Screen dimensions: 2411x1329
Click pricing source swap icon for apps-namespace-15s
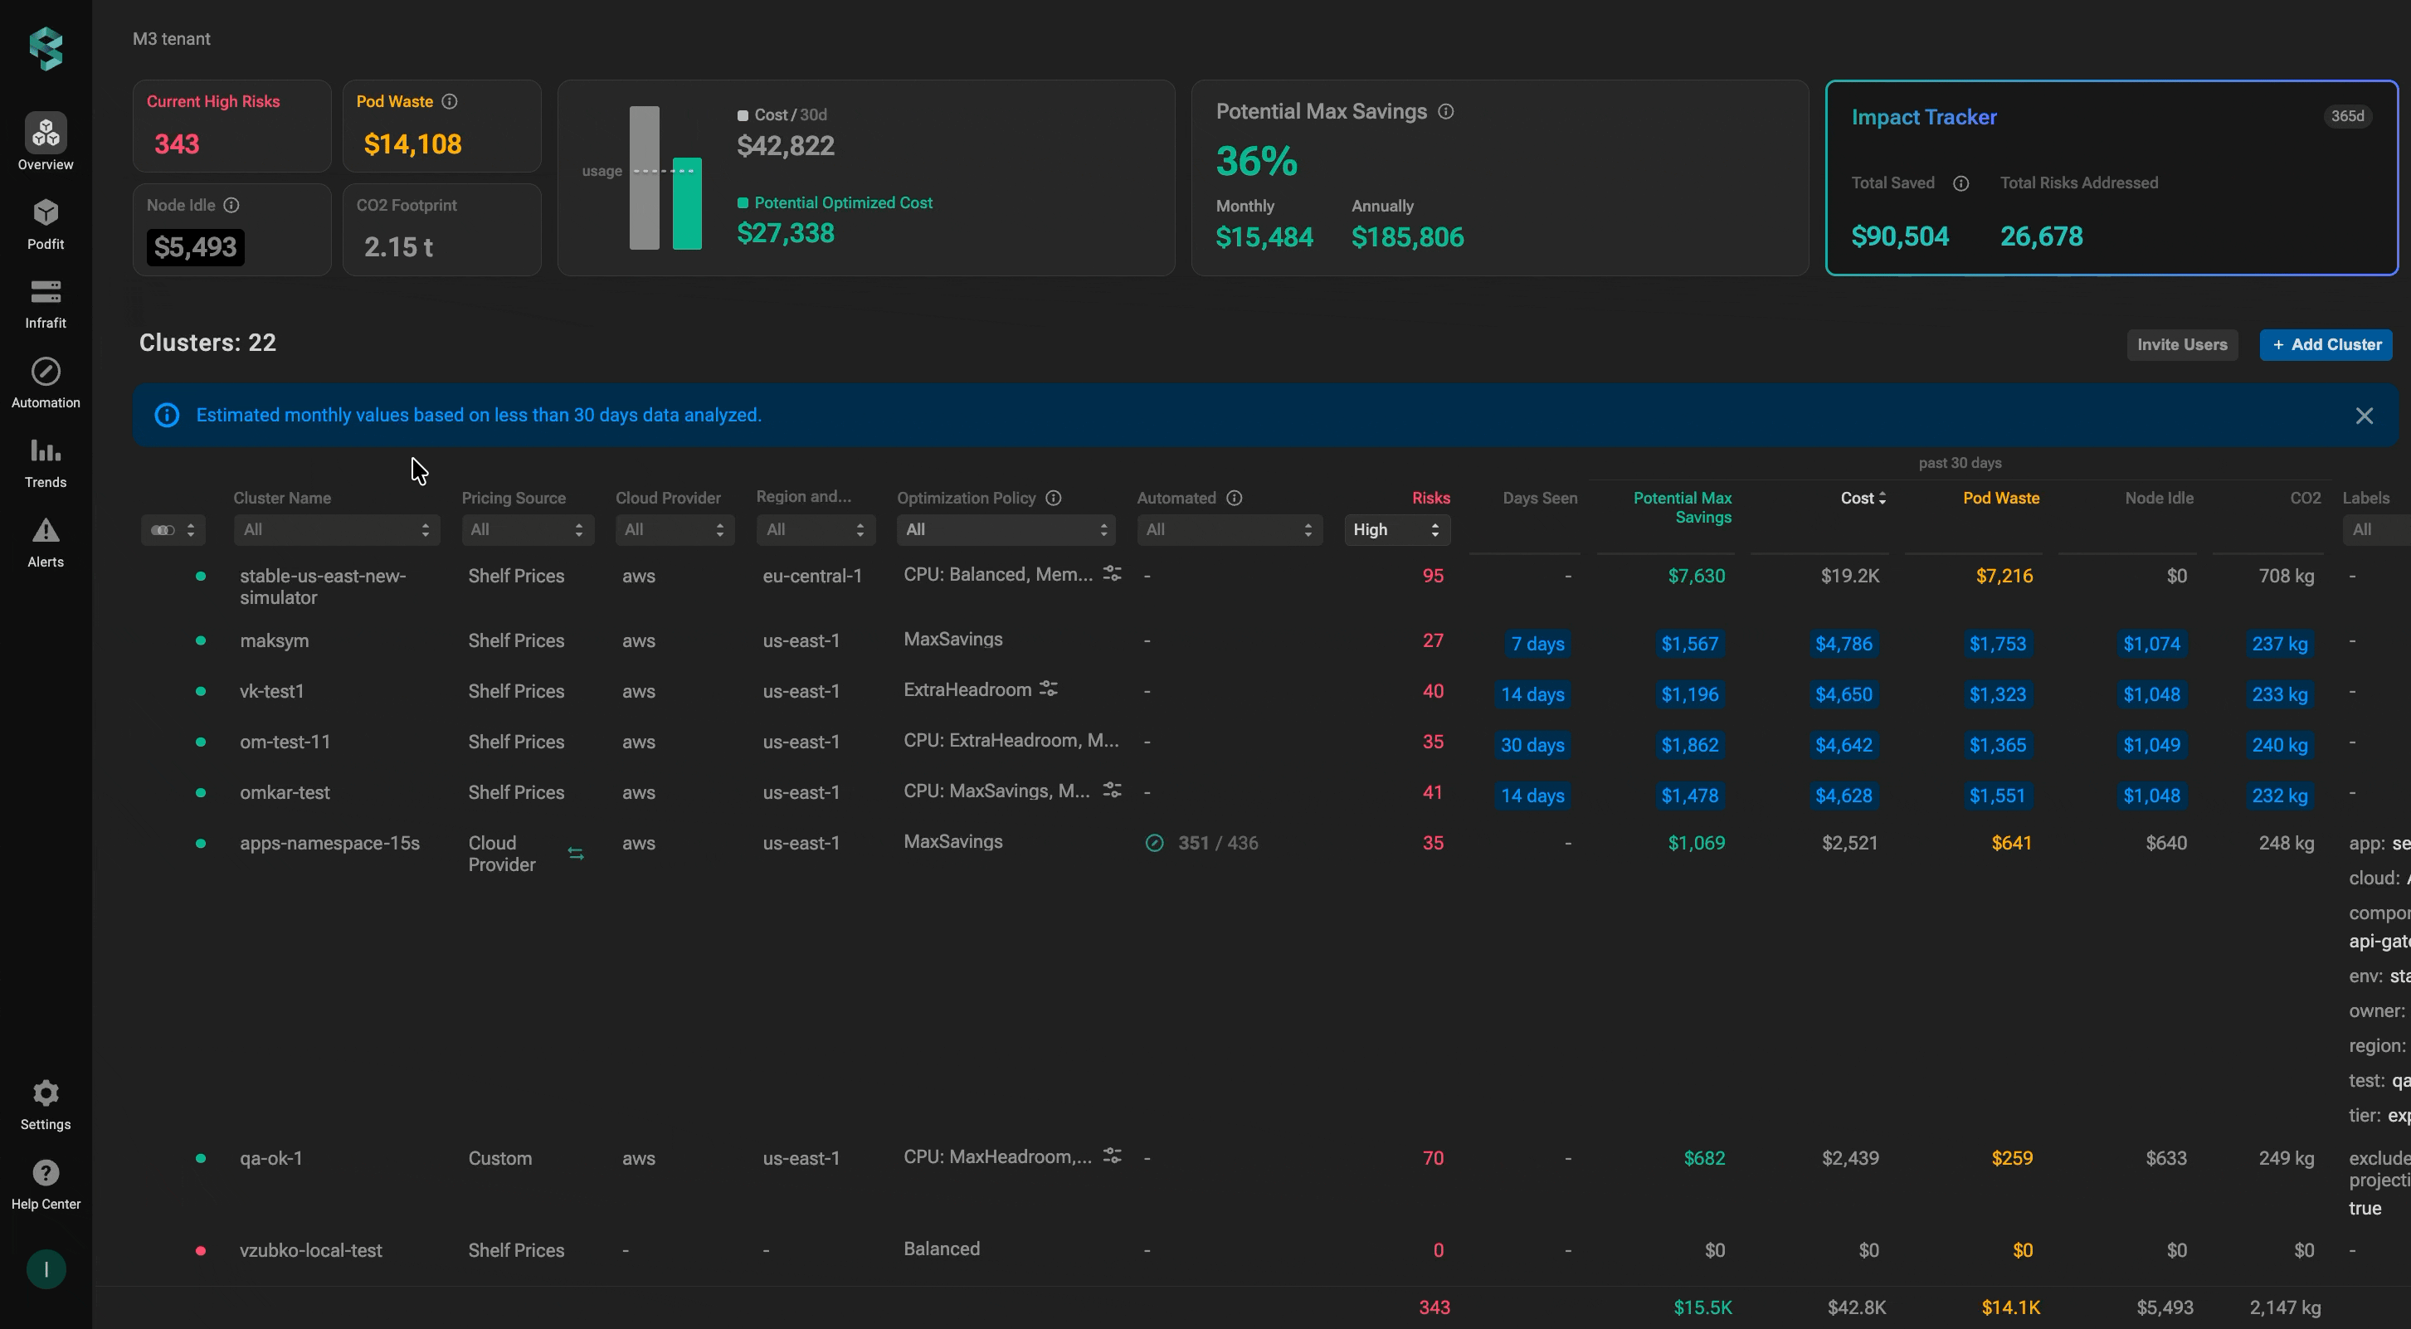[x=576, y=854]
